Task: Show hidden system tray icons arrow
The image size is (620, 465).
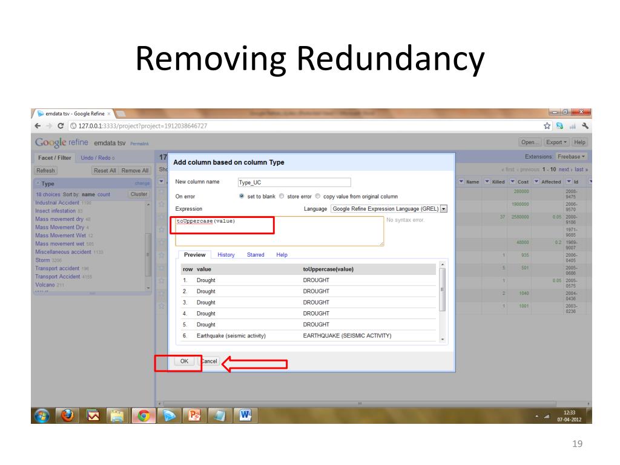Action: (536, 417)
